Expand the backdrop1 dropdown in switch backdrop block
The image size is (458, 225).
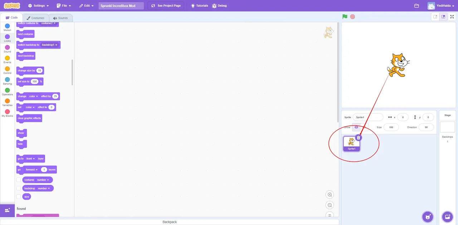coord(49,45)
